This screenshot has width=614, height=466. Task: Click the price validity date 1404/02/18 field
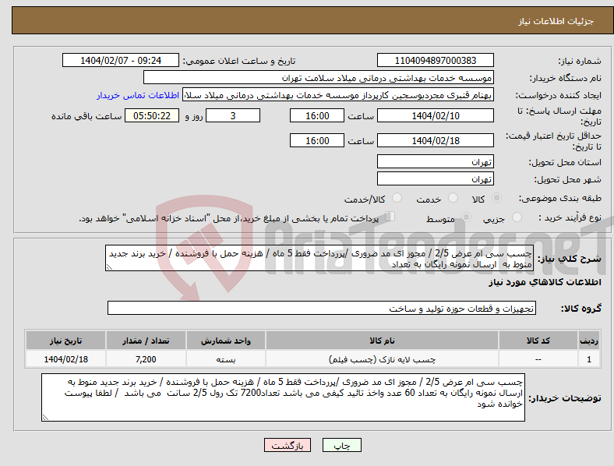[x=436, y=140]
